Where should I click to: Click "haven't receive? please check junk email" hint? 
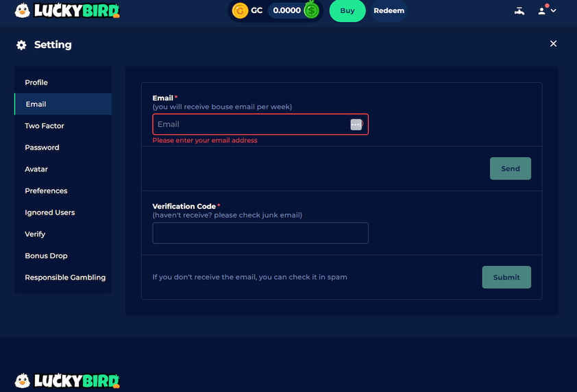coord(227,215)
